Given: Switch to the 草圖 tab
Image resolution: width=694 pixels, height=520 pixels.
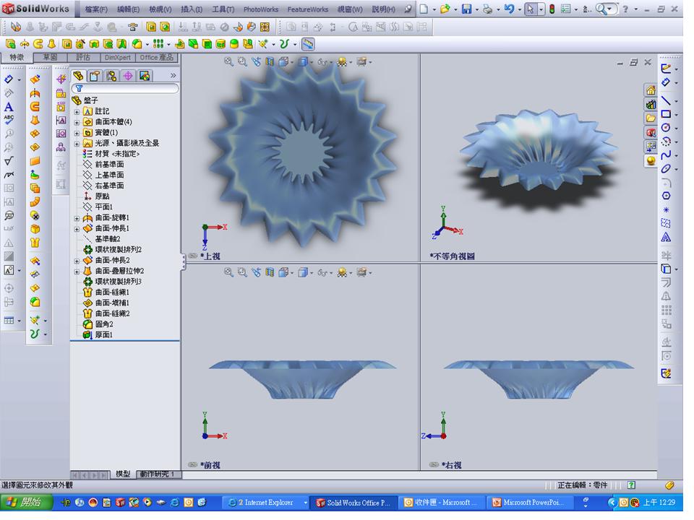Looking at the screenshot, I should click(x=50, y=58).
